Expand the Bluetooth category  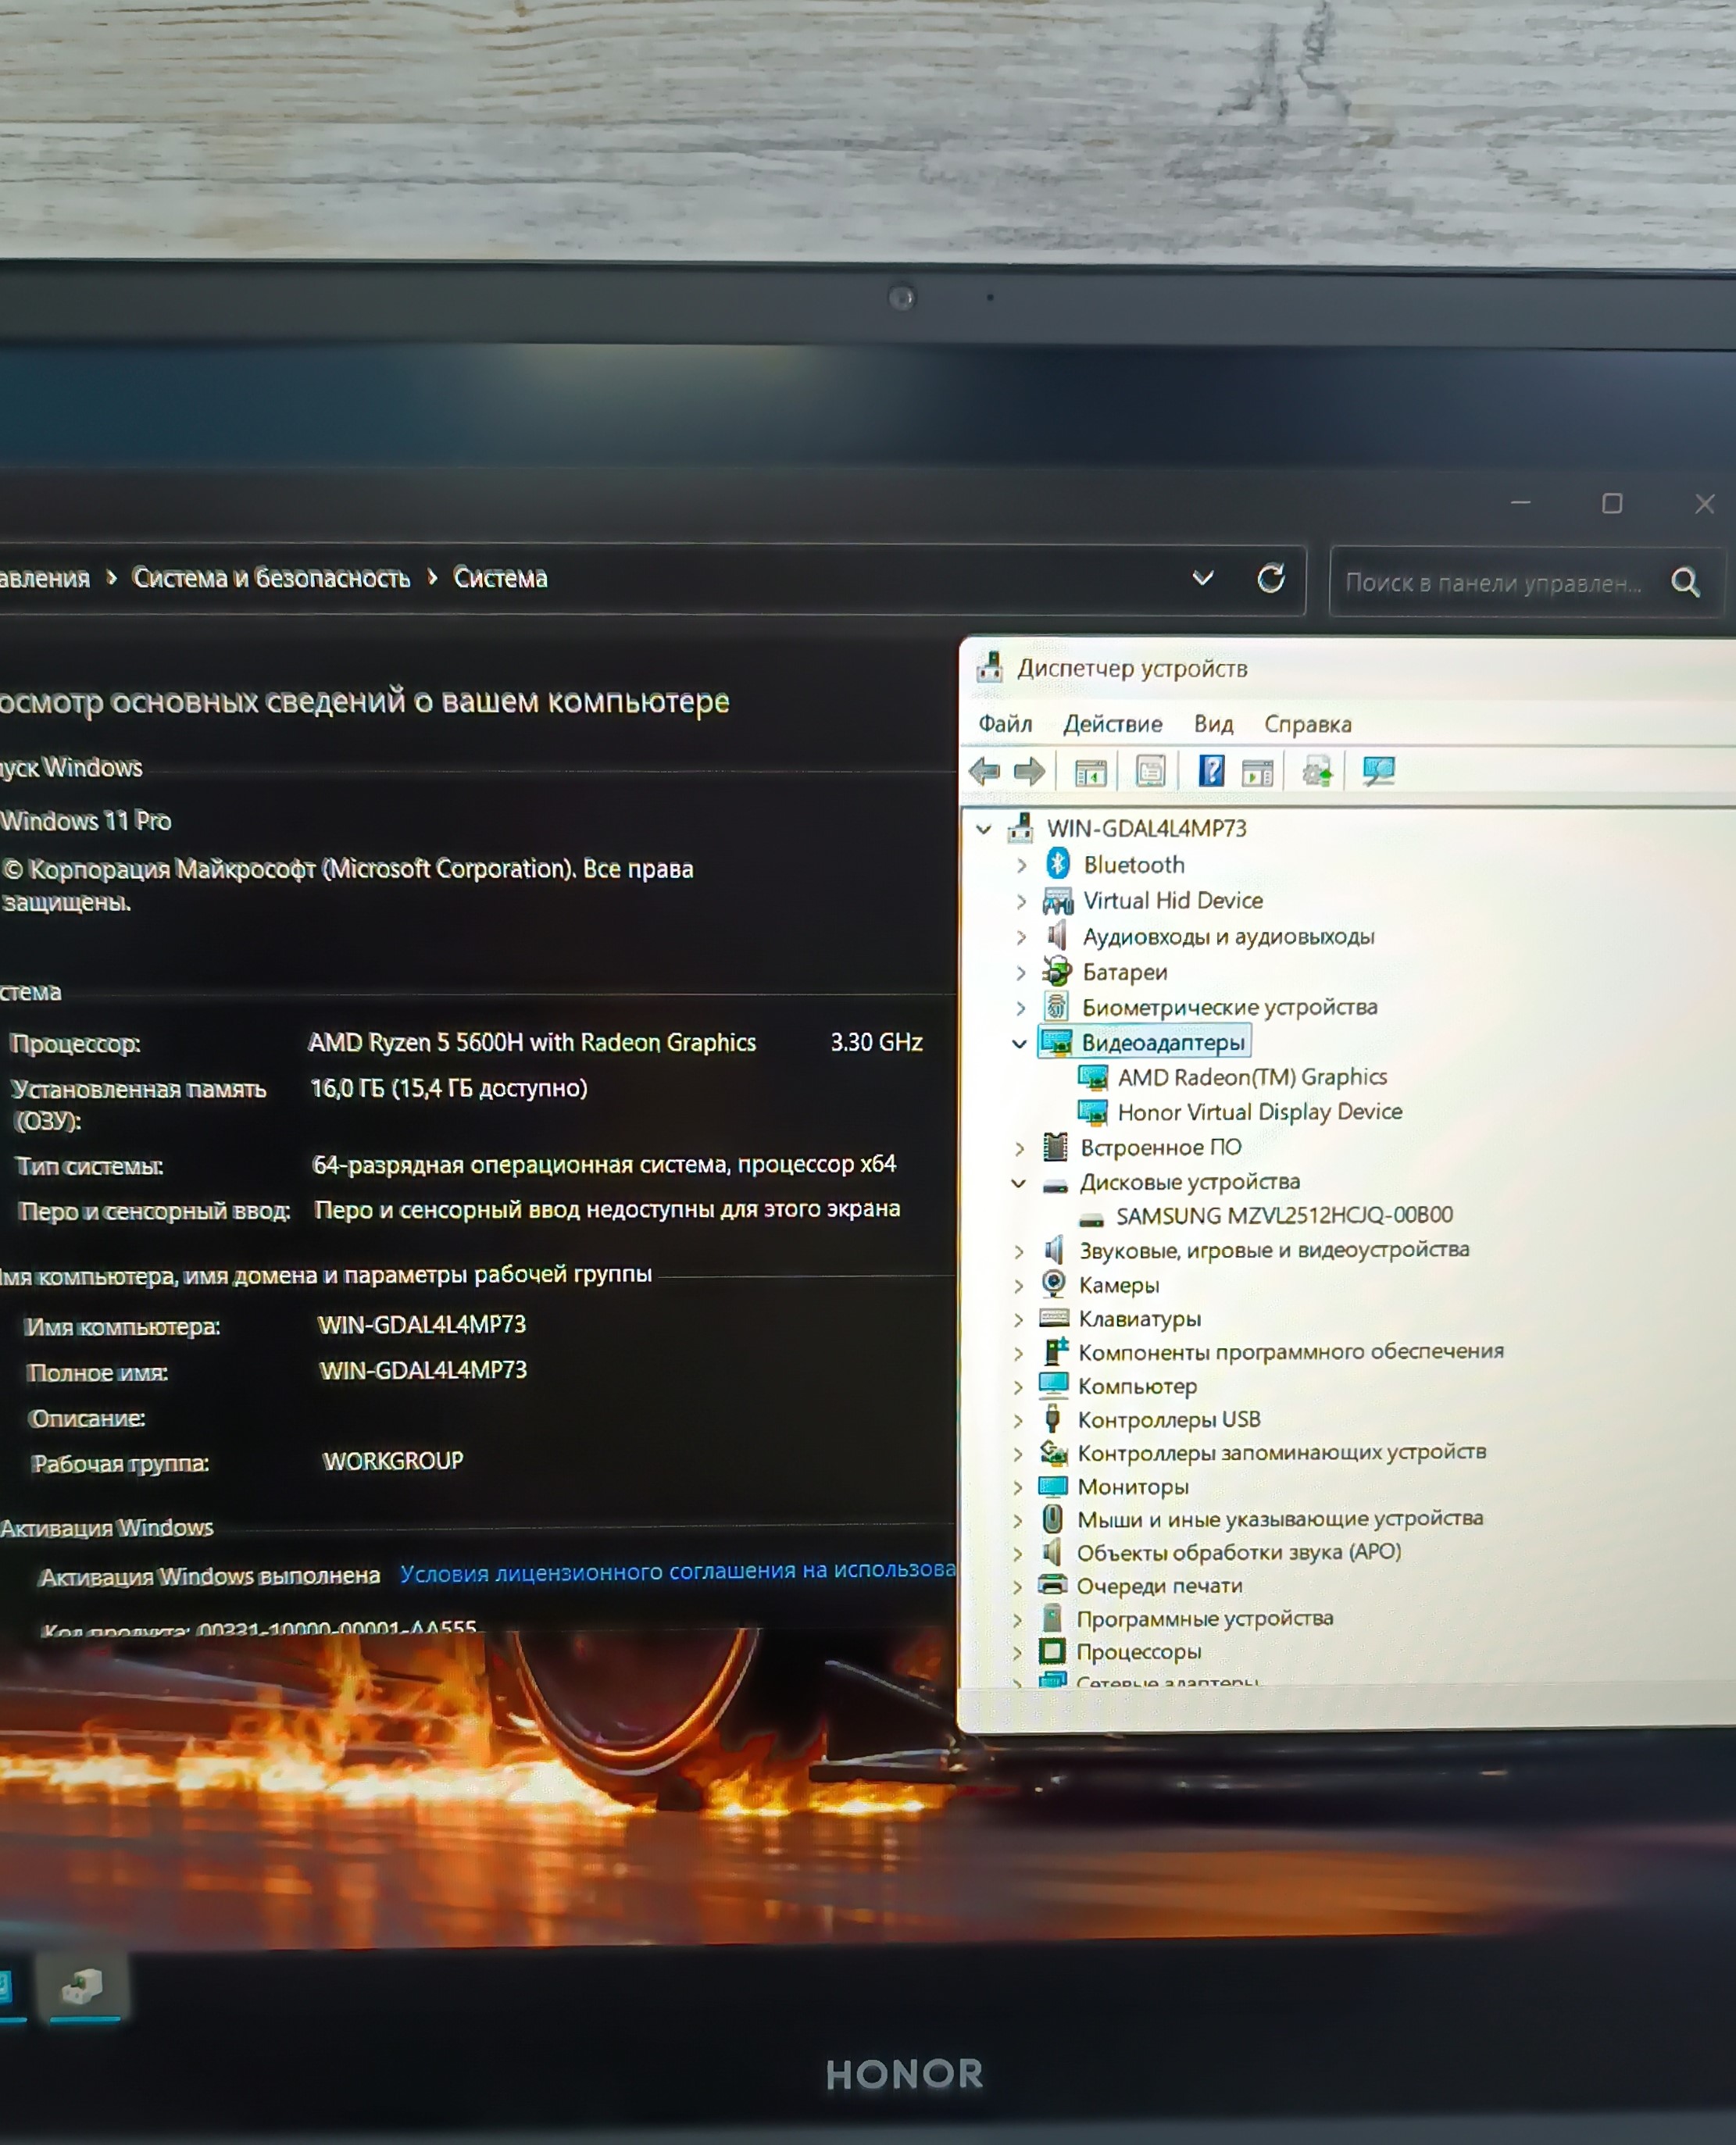pyautogui.click(x=1021, y=865)
